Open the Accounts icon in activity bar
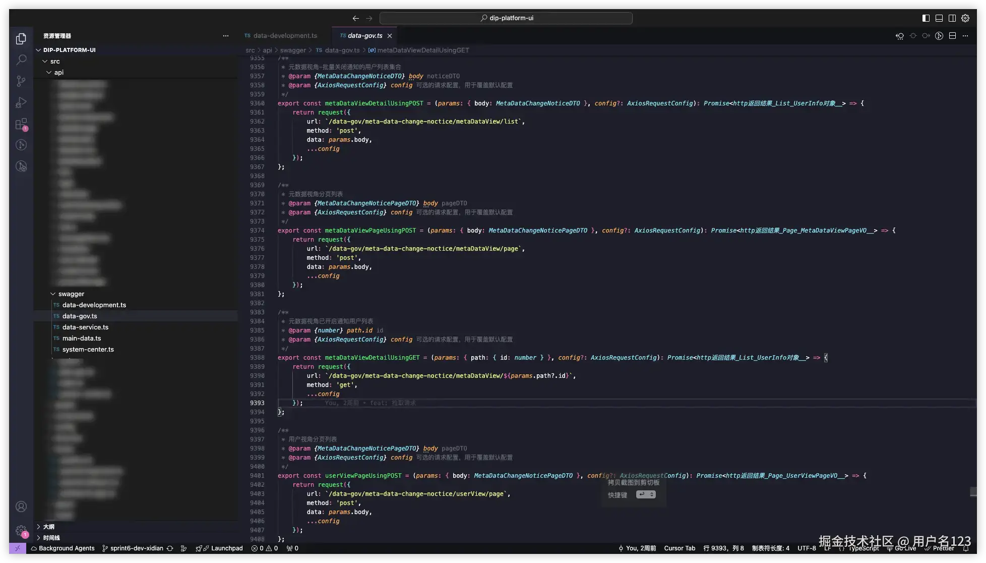 click(x=21, y=506)
